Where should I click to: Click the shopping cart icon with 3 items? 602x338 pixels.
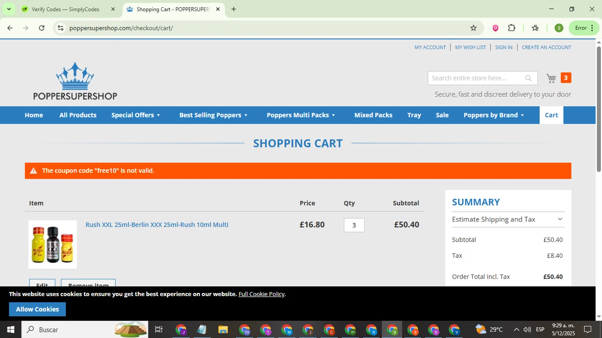tap(558, 78)
